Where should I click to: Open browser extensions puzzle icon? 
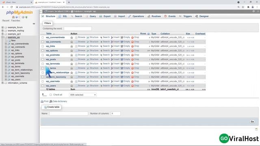tap(248, 7)
